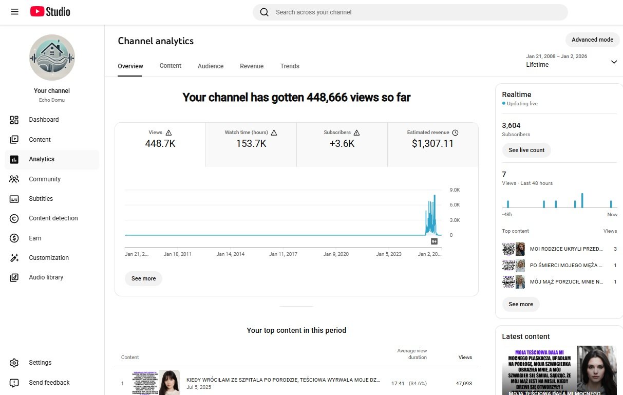Click the 47,093 views value
This screenshot has height=395, width=623.
point(464,384)
